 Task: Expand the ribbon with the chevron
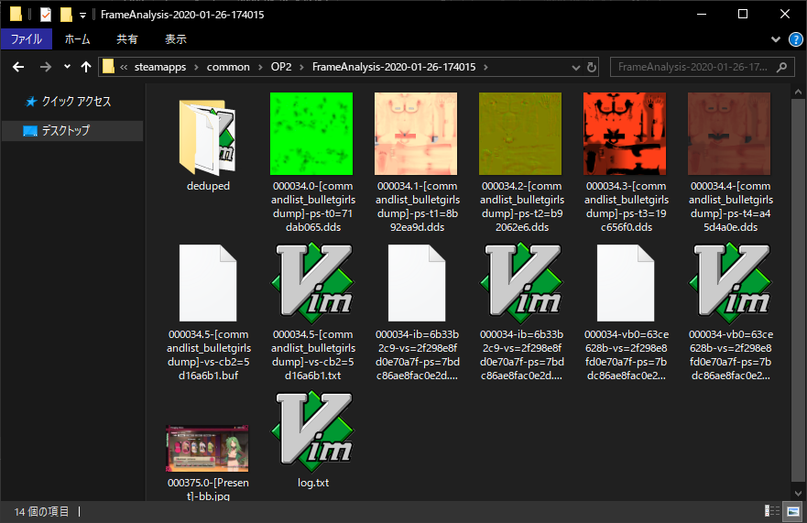(776, 39)
